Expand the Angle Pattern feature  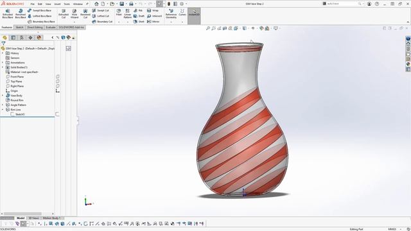click(3, 105)
